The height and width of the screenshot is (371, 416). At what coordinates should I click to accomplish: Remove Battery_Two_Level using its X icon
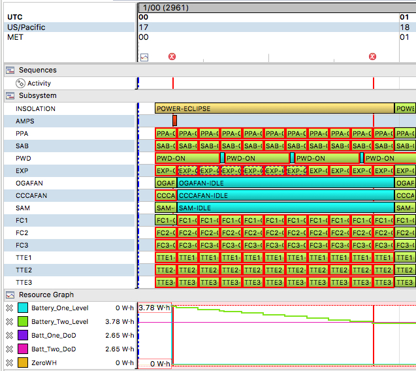8,321
